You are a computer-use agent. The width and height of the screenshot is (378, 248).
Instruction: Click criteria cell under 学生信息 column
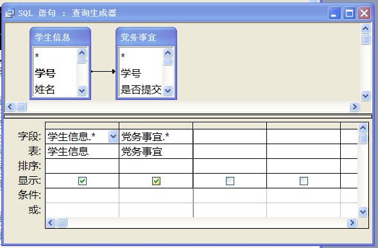[82, 195]
